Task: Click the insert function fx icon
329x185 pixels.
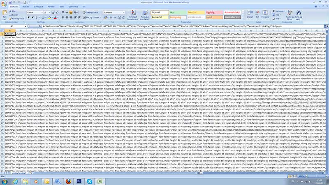Action: (x=39, y=26)
